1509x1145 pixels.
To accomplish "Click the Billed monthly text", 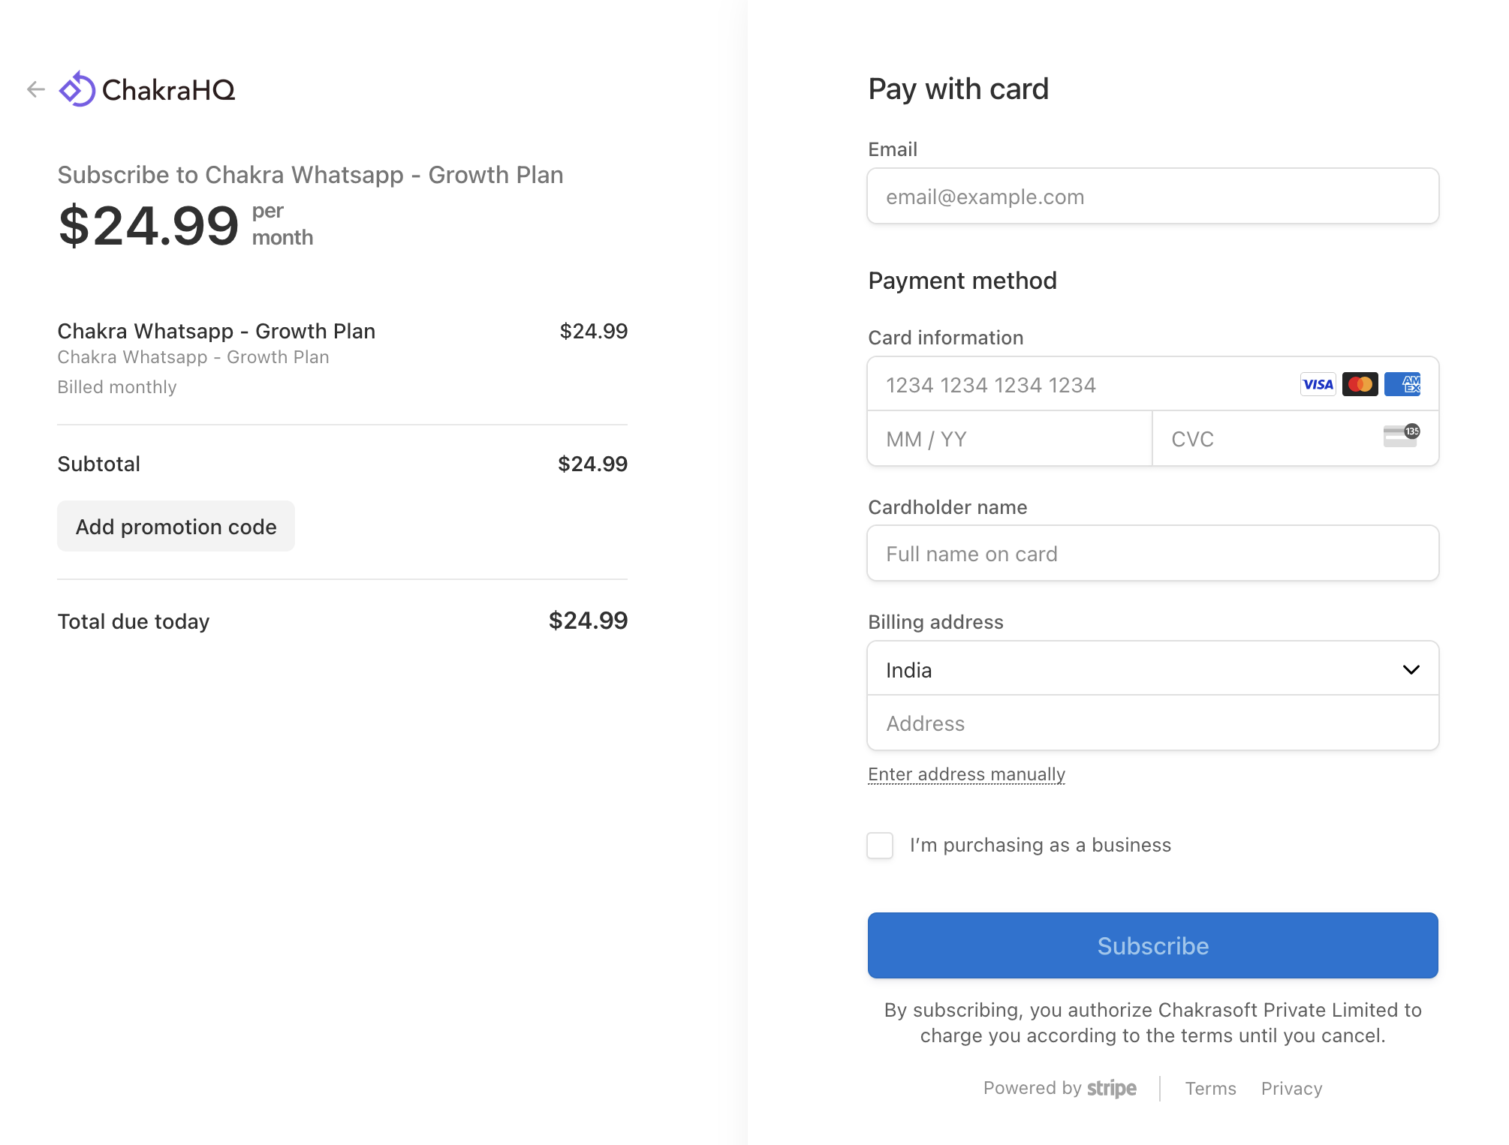I will tap(117, 387).
